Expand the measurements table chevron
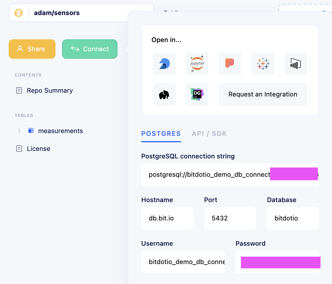 point(19,131)
